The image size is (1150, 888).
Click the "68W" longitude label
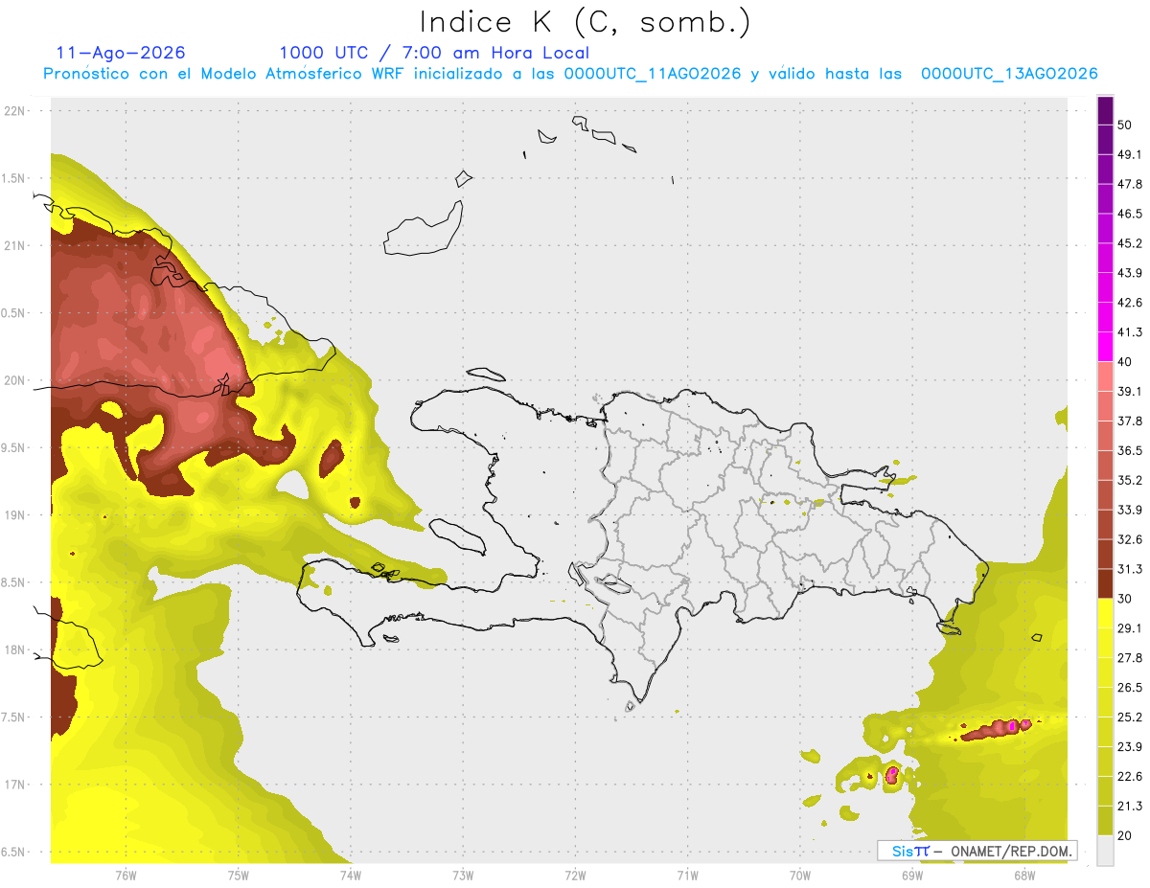(1024, 875)
